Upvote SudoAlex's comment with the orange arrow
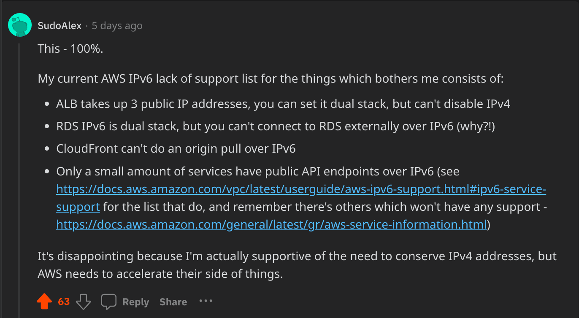The image size is (579, 318). point(44,302)
